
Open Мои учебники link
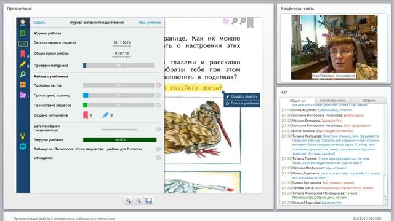(x=150, y=23)
